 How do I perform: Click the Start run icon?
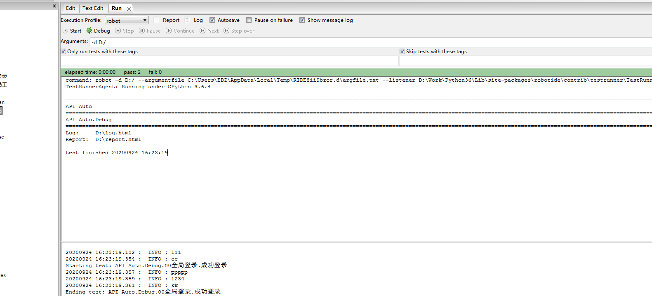point(65,31)
